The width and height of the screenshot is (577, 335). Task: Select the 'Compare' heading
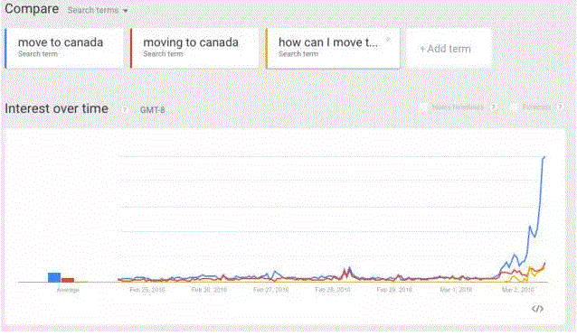[x=32, y=9]
